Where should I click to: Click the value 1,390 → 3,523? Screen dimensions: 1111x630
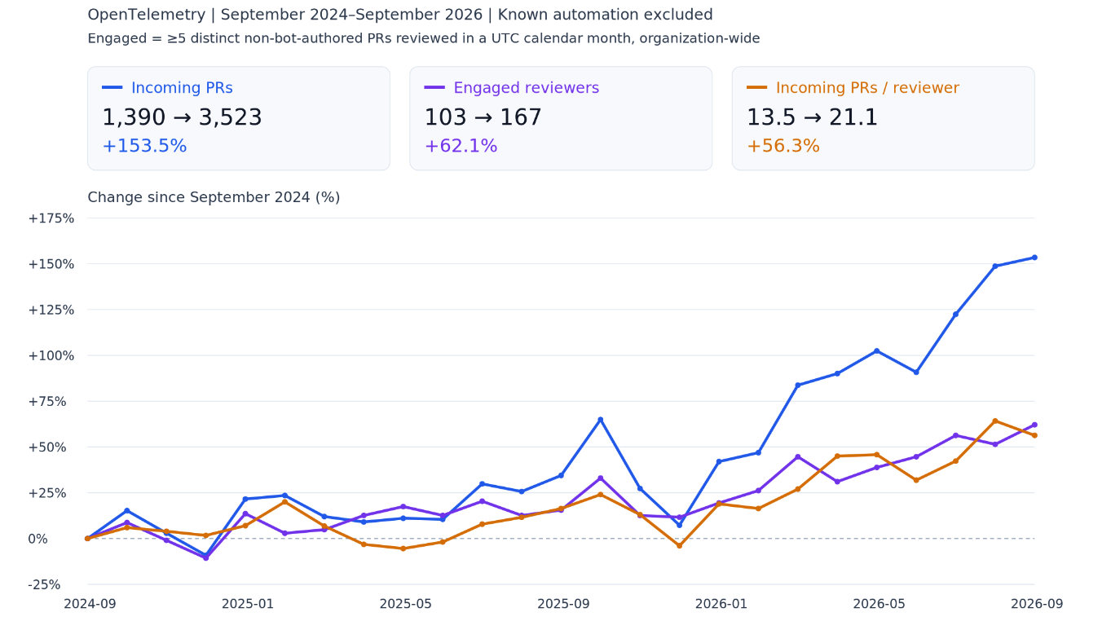point(182,117)
